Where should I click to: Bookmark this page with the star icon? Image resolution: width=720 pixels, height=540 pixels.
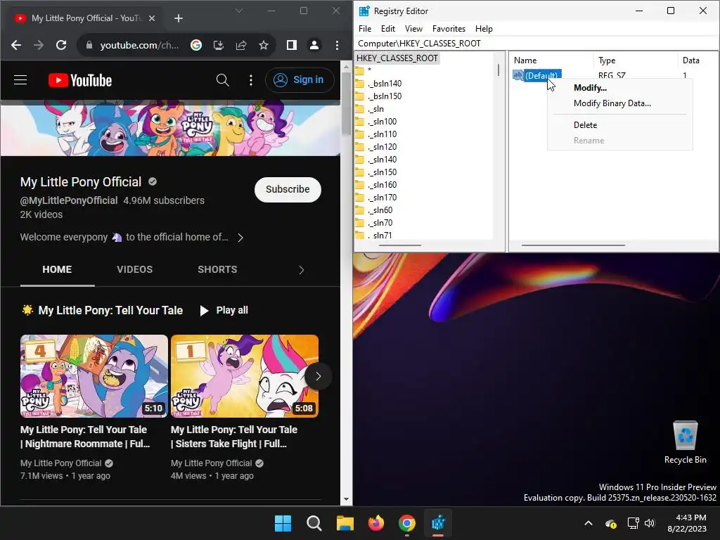264,45
